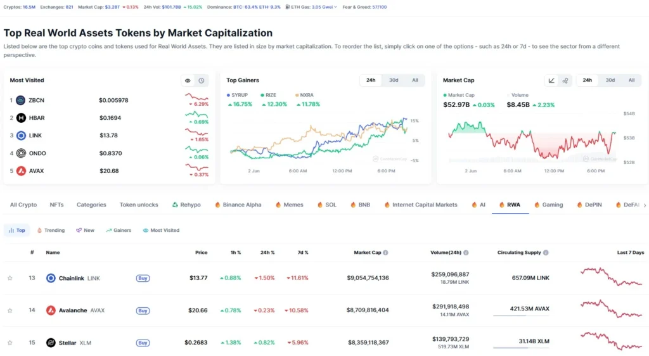Star Chainlink to add to watchlist
The height and width of the screenshot is (356, 649).
tap(10, 278)
